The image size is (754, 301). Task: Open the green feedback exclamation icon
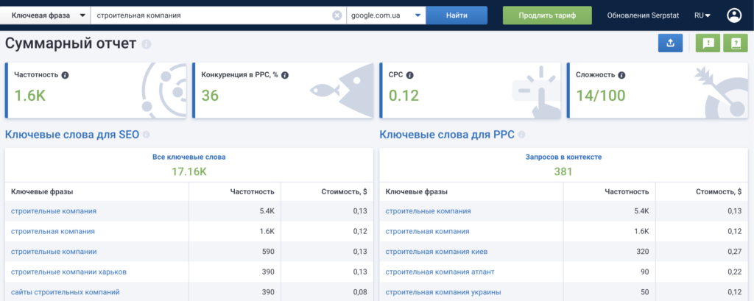click(708, 43)
